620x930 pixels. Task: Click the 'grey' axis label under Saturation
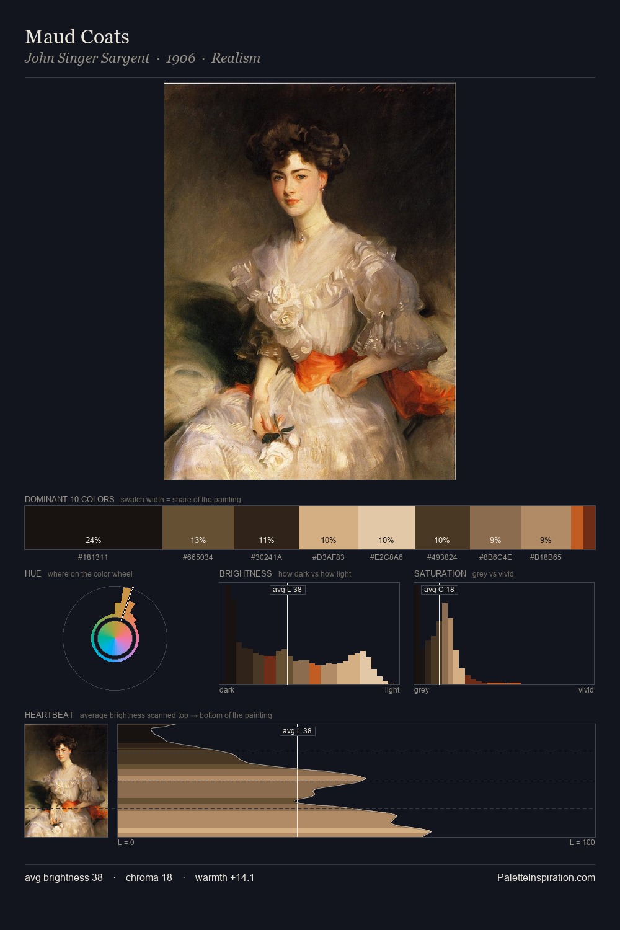point(422,689)
